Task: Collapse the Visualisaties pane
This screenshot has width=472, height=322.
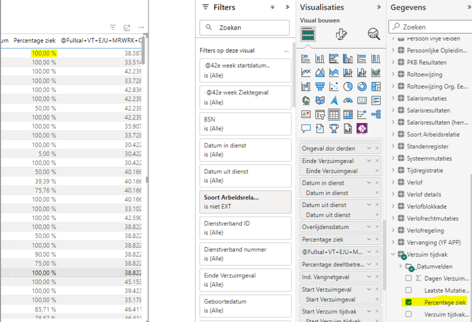Action: point(379,7)
